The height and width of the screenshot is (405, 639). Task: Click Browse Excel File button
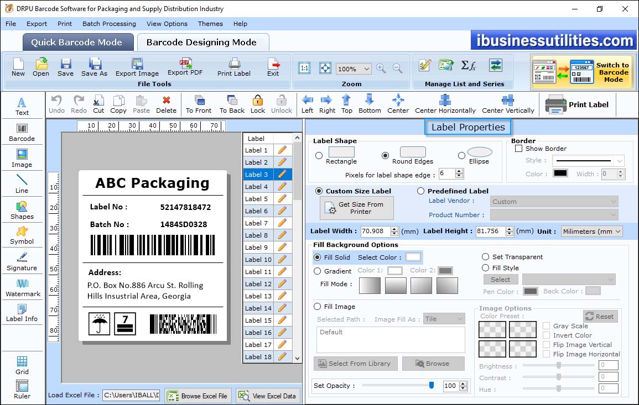pos(198,396)
